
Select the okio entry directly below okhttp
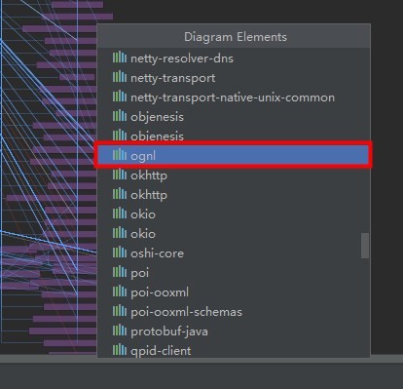(234, 214)
